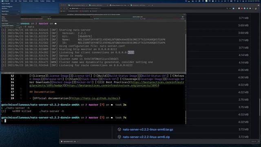Click package icon beside linux-arm6.tar.gz
The image size is (261, 147).
119,129
